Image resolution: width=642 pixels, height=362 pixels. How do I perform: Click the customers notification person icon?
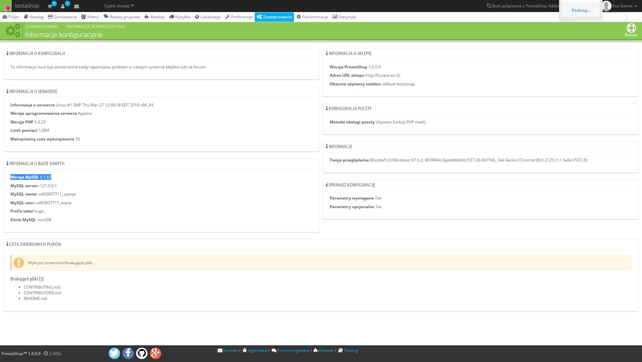point(63,6)
